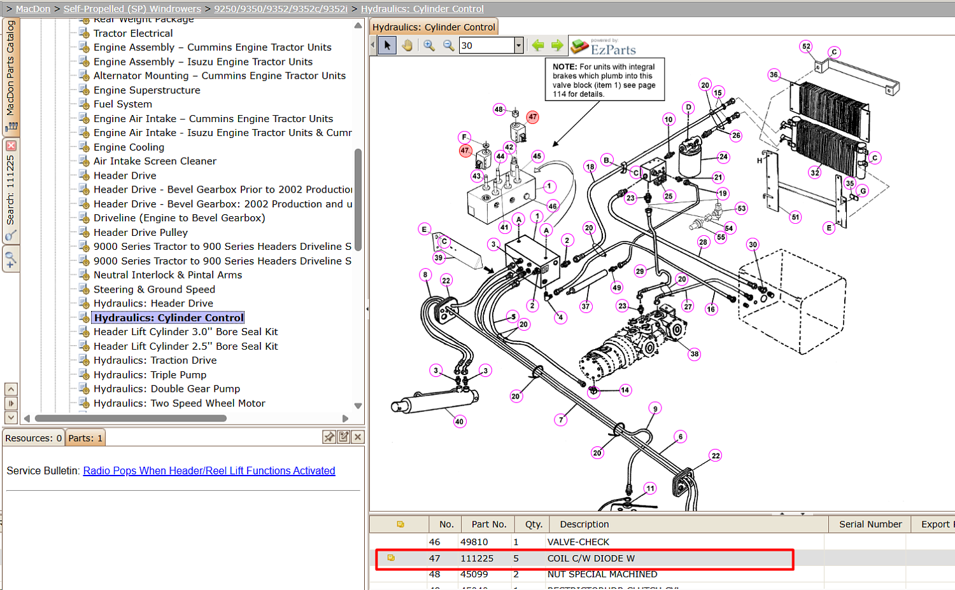
Task: Click the edit note icon in resources panel
Action: click(344, 437)
